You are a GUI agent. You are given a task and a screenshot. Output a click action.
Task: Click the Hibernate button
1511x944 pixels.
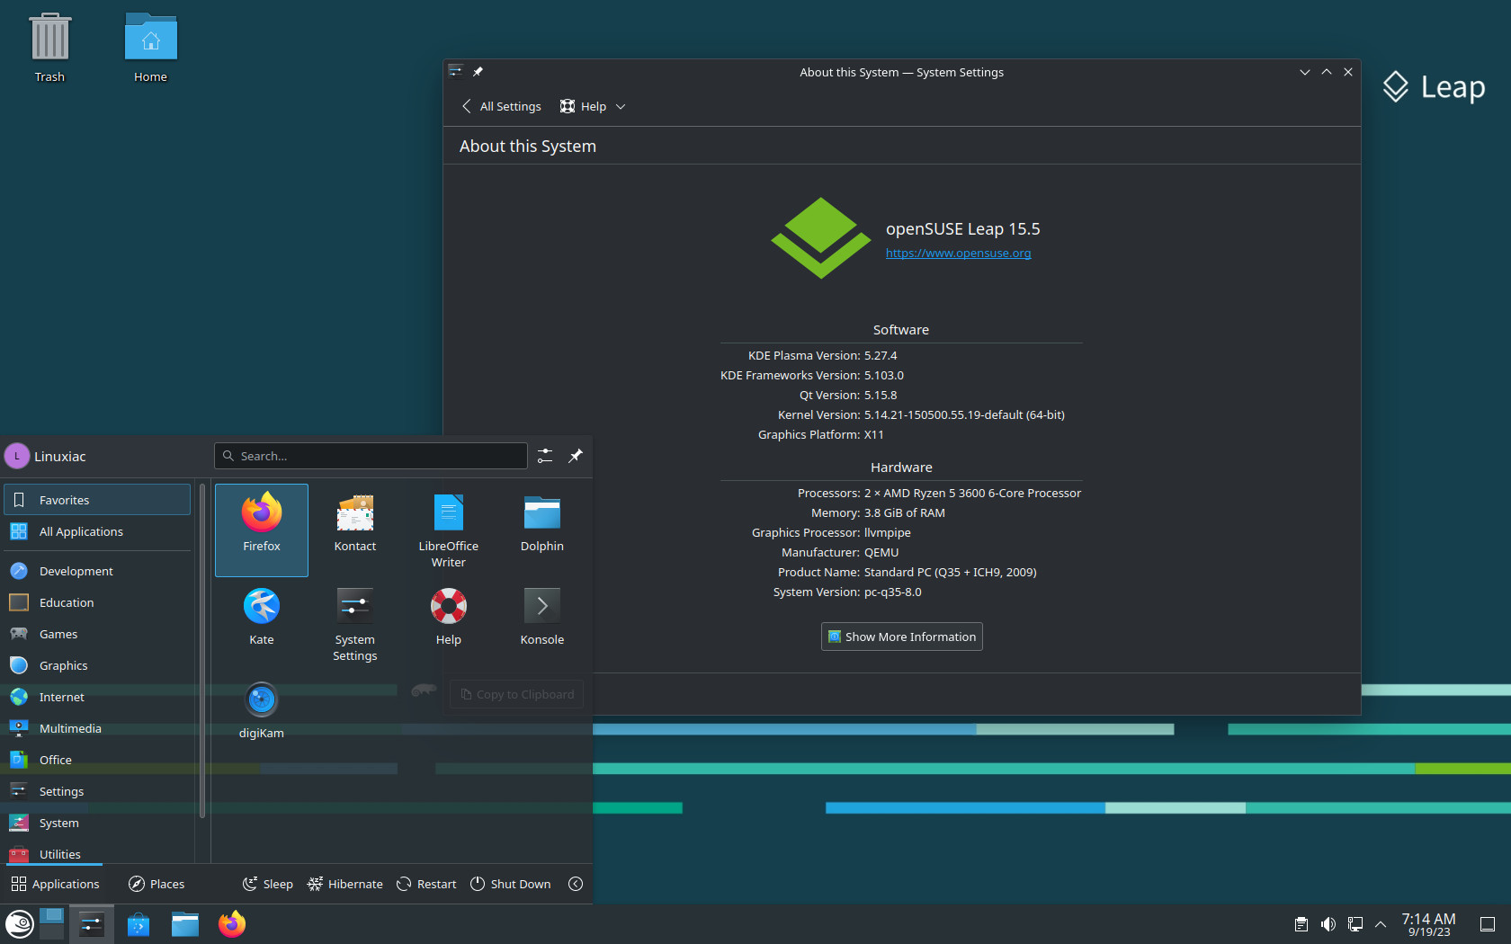tap(345, 884)
